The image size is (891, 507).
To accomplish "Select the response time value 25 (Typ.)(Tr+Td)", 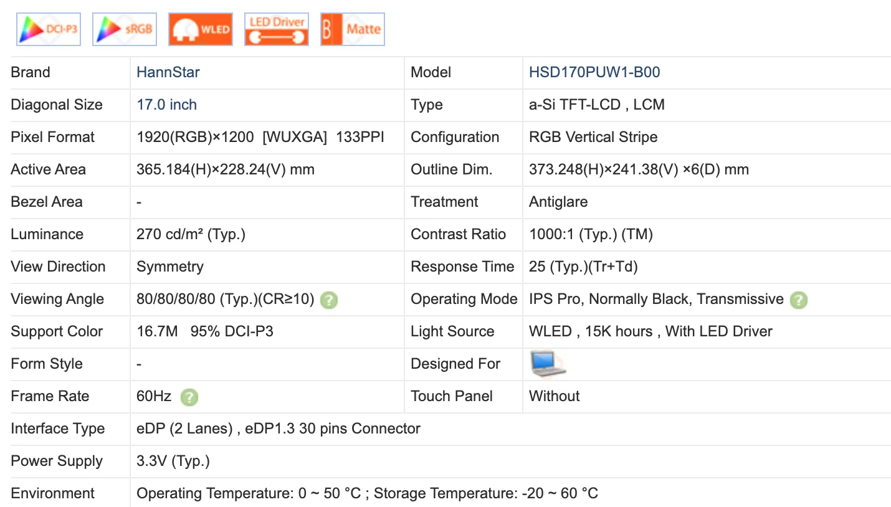I will tap(583, 267).
